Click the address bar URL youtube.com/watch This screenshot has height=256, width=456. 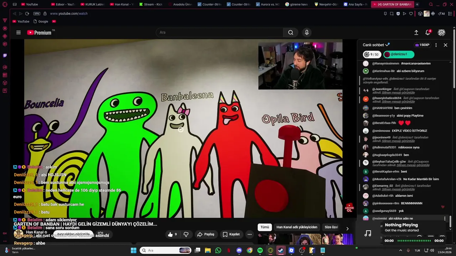(69, 14)
